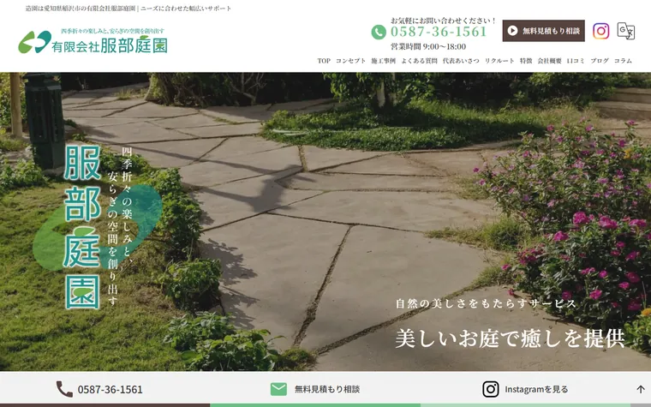The width and height of the screenshot is (651, 407).
Task: Open the Instagram icon in the header
Action: click(x=600, y=31)
